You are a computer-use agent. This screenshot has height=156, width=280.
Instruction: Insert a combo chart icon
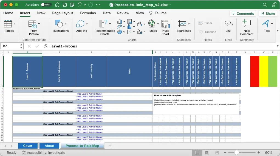[x=140, y=32]
